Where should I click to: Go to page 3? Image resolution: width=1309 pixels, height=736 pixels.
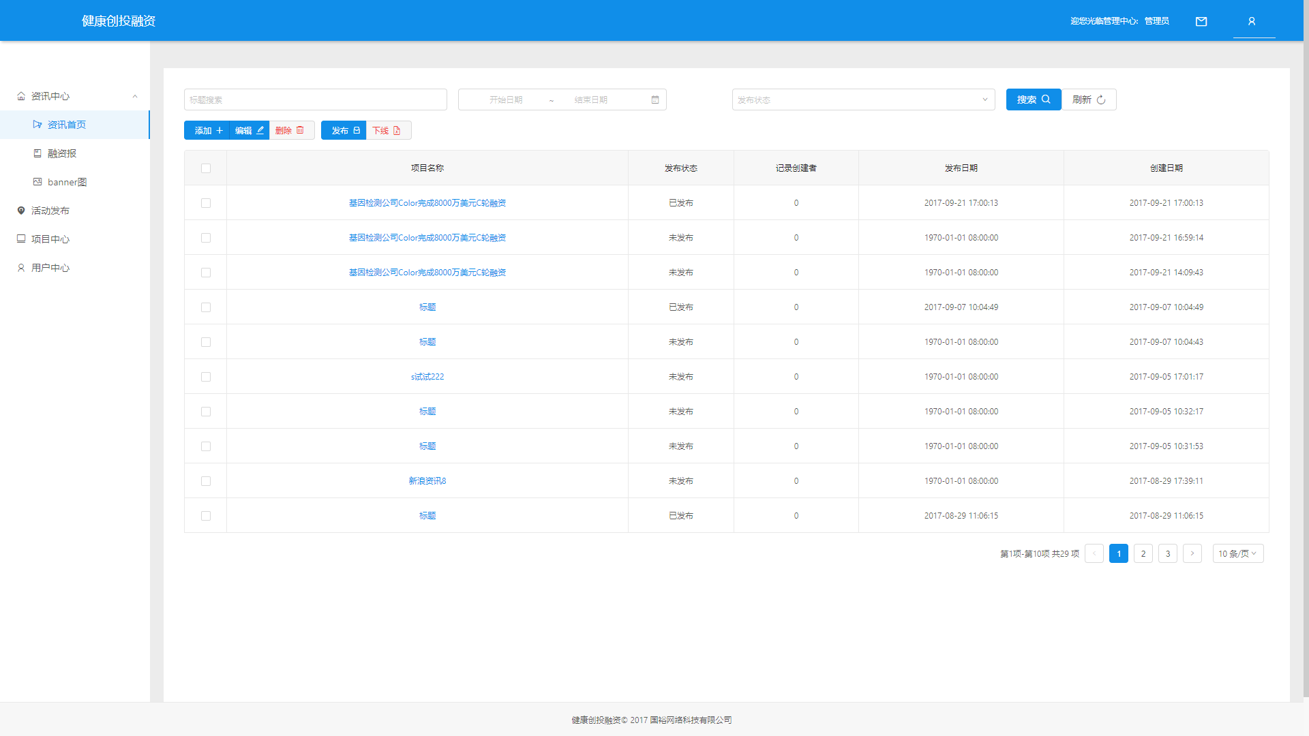tap(1168, 553)
